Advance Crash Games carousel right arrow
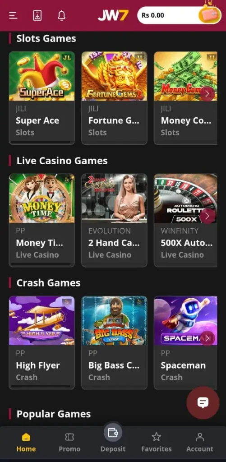The width and height of the screenshot is (226, 462). (208, 338)
